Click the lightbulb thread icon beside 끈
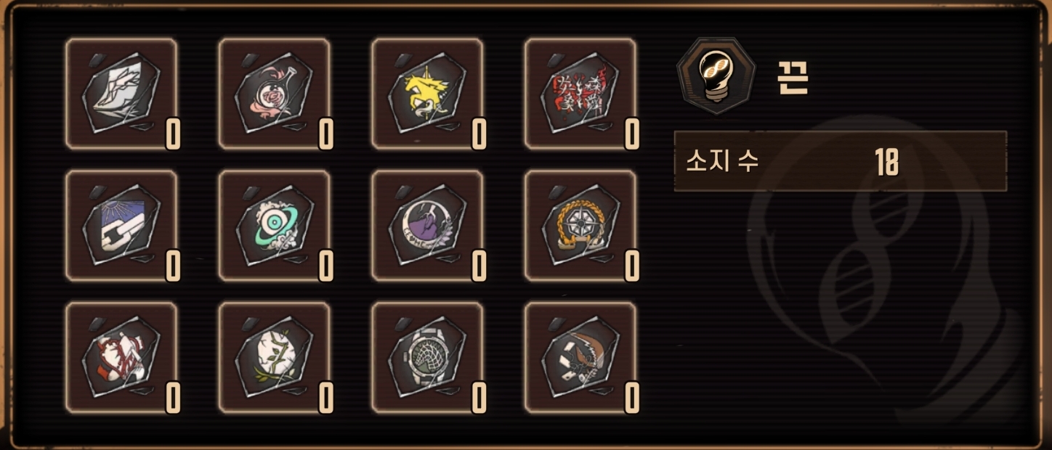This screenshot has width=1052, height=450. pyautogui.click(x=716, y=76)
